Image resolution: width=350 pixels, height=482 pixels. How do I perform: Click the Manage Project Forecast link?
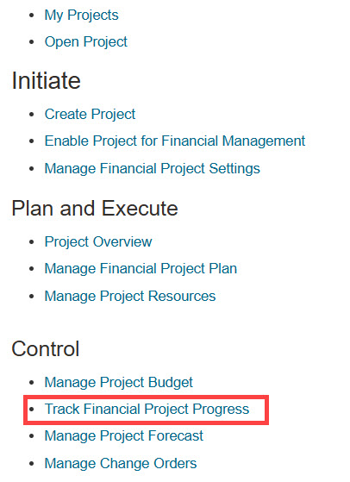point(124,436)
